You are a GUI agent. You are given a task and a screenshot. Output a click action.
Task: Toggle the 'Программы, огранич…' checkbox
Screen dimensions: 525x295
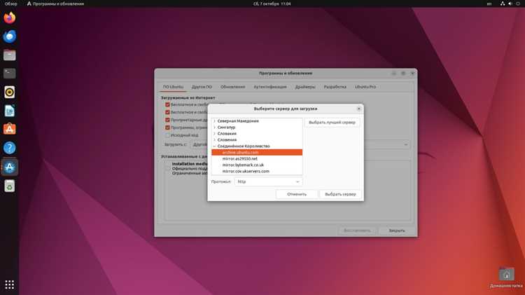[x=167, y=128]
